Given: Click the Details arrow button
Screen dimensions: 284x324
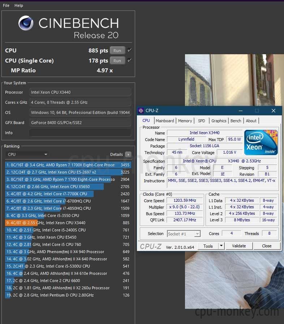Looking at the screenshot, I should click(128, 154).
